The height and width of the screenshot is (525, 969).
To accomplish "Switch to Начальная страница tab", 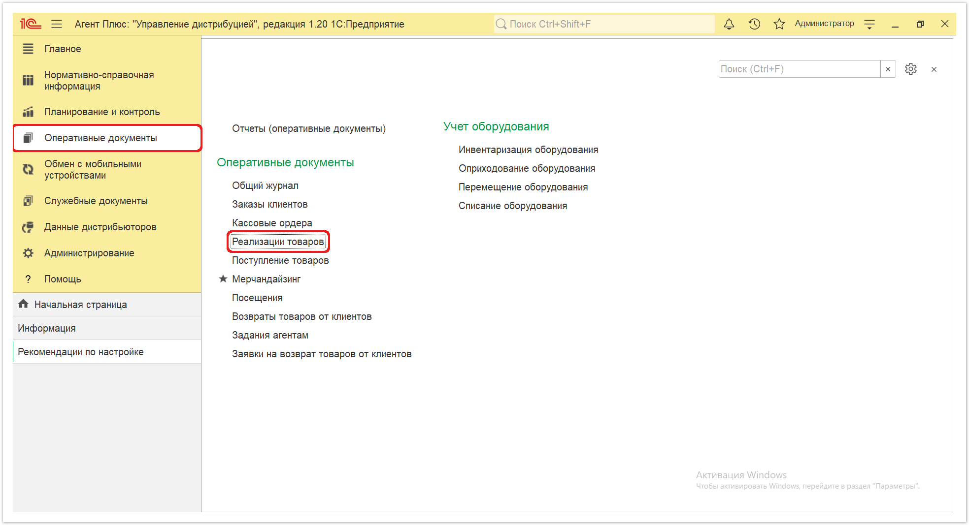I will pyautogui.click(x=107, y=305).
